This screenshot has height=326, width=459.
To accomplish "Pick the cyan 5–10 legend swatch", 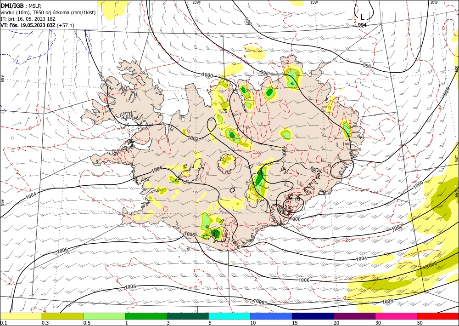I will point(229,316).
